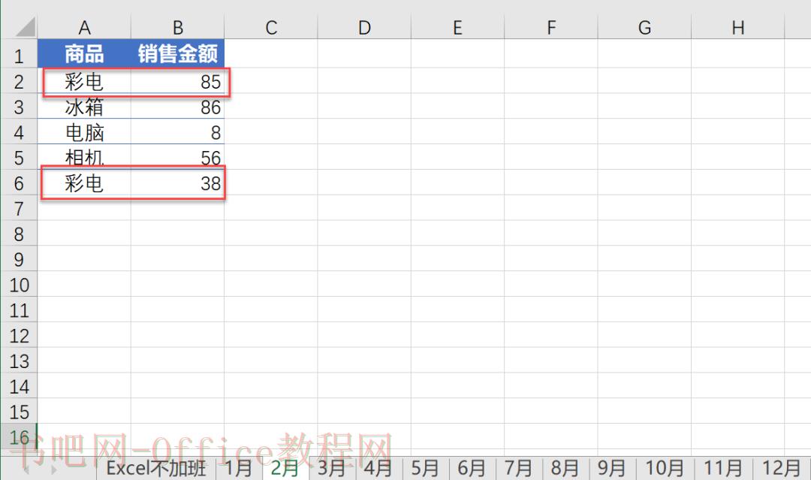This screenshot has width=811, height=480.
Task: Select column B header
Action: 177,27
